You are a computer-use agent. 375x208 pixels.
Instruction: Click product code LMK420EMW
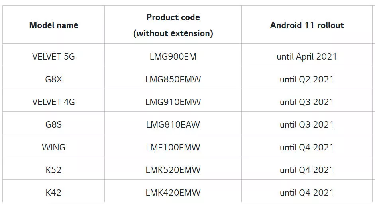(x=173, y=193)
